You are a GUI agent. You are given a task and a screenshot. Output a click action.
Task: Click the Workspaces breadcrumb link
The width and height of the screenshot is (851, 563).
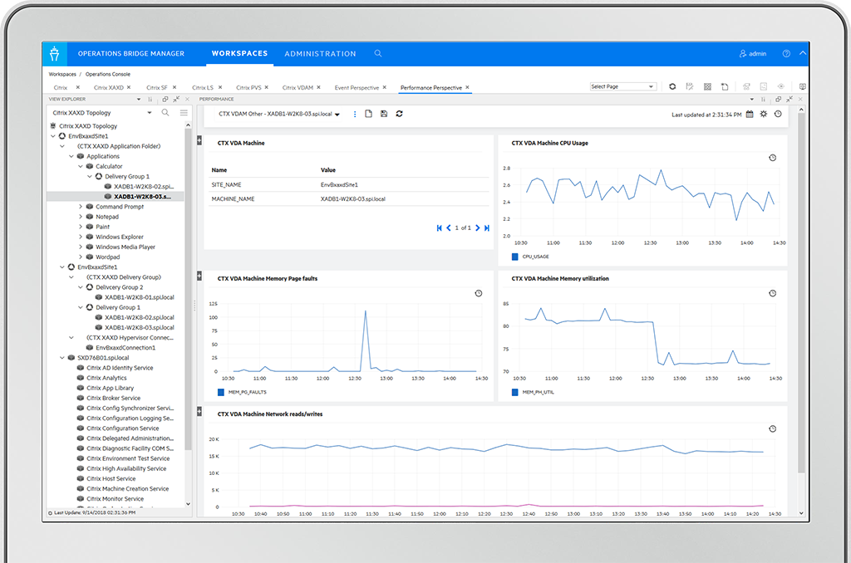pyautogui.click(x=62, y=74)
